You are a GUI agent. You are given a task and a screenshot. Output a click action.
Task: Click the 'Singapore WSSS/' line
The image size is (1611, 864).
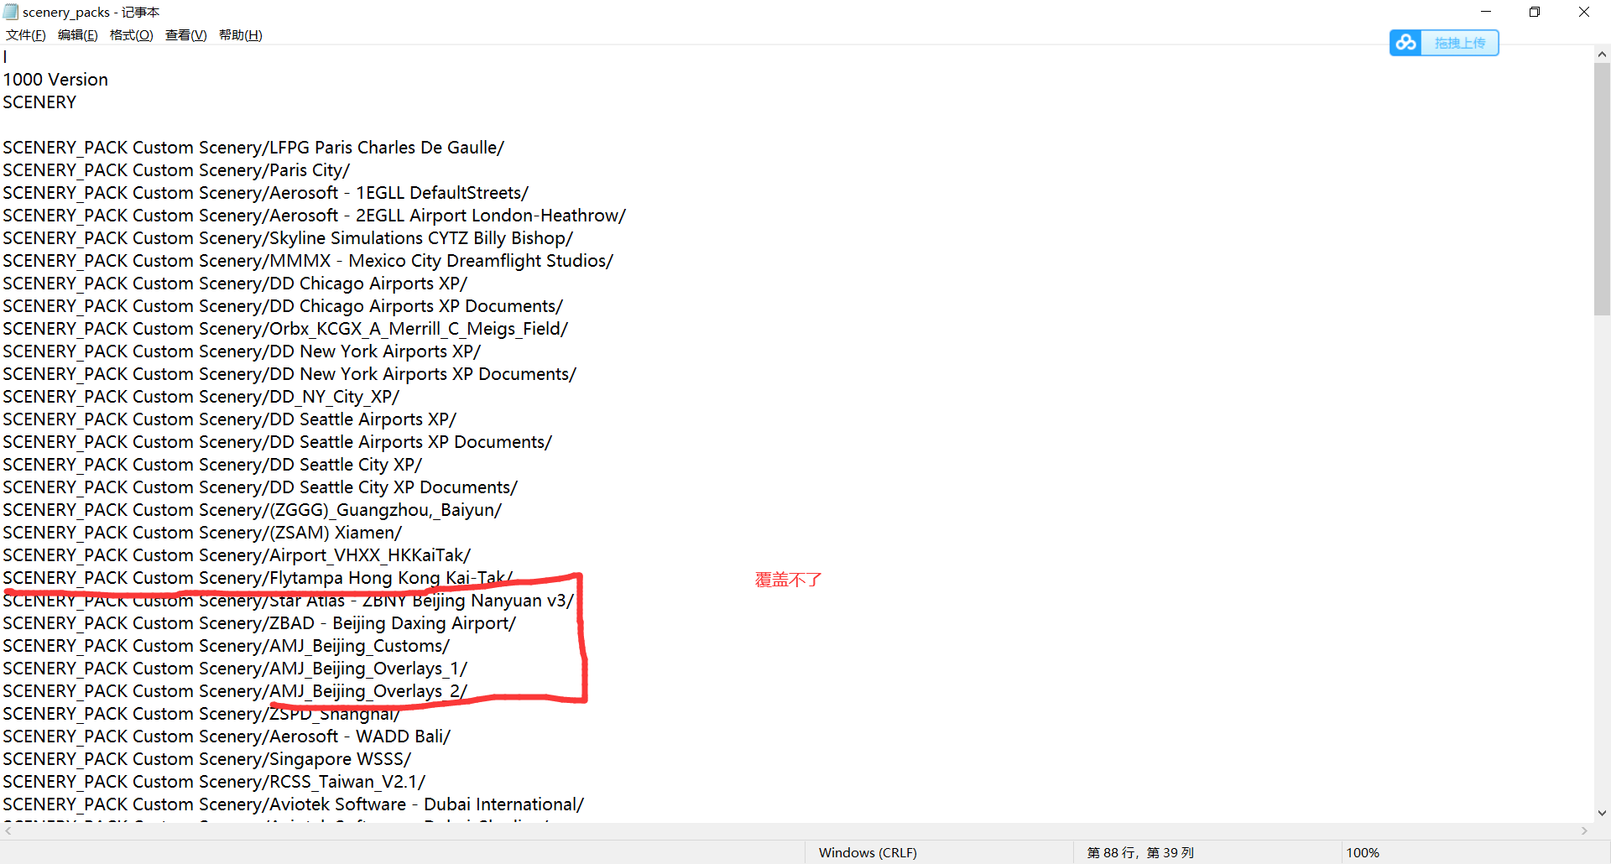tap(207, 759)
